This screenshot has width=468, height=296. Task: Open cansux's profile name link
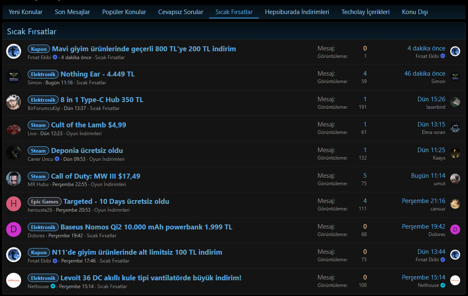438,209
